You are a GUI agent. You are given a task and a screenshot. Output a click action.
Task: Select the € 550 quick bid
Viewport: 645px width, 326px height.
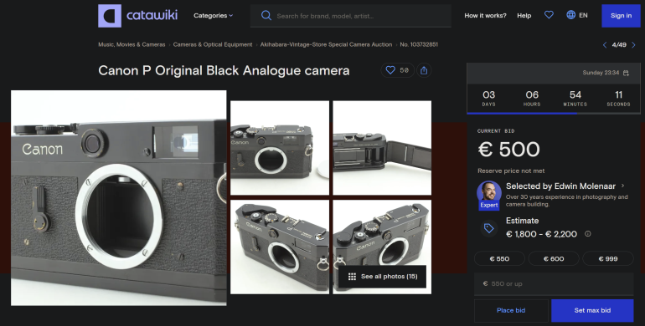coord(499,258)
